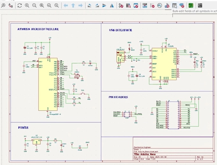Zoom to fit the page

[x=42, y=5]
